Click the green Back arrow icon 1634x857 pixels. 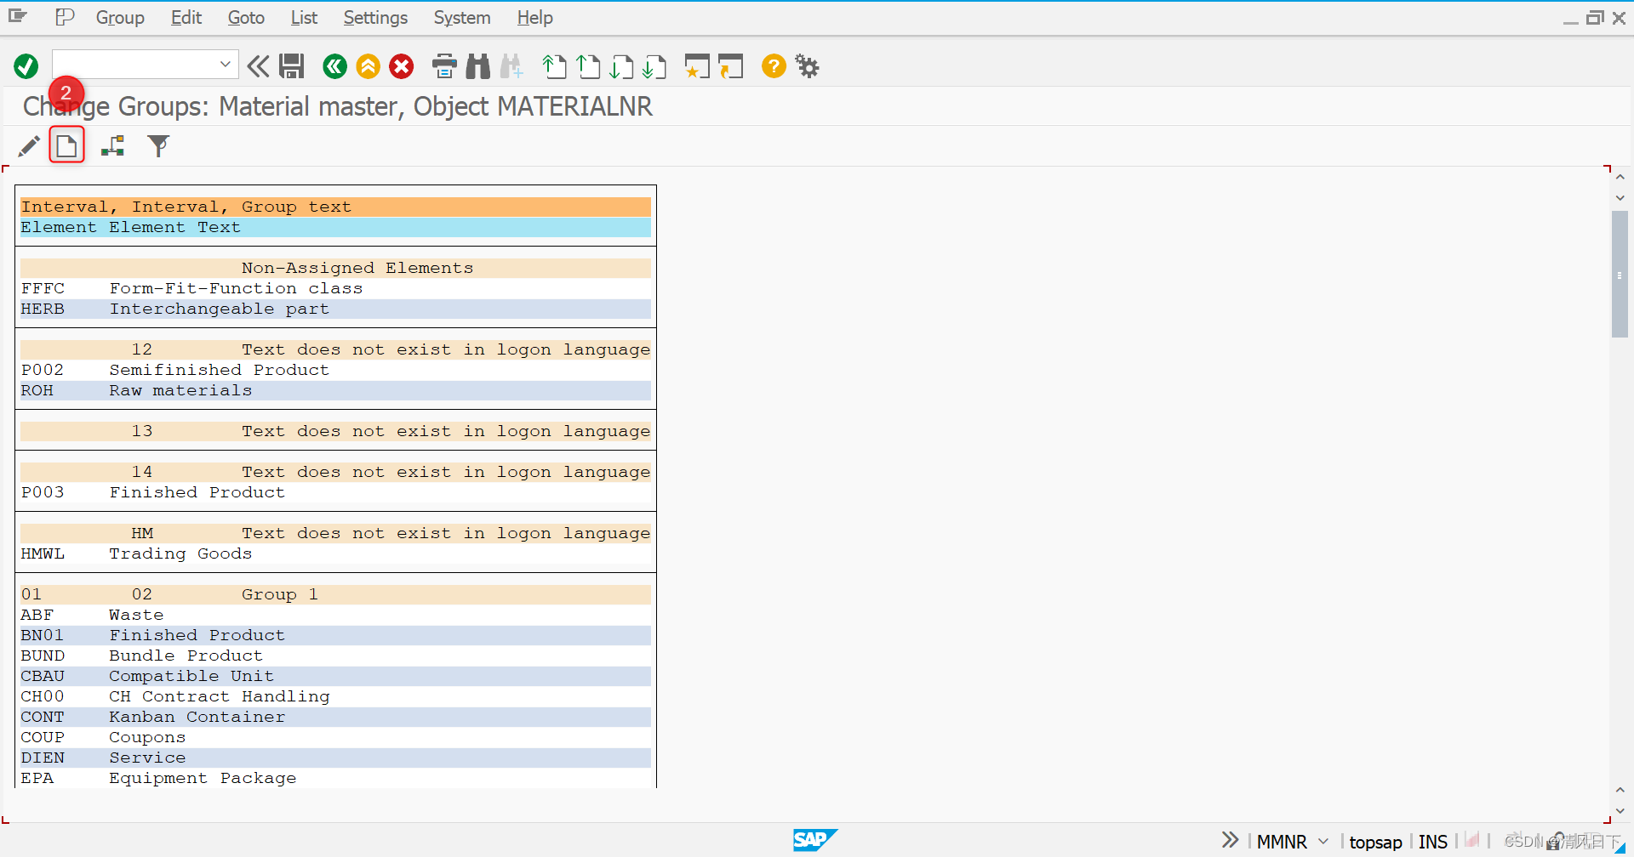(x=335, y=66)
